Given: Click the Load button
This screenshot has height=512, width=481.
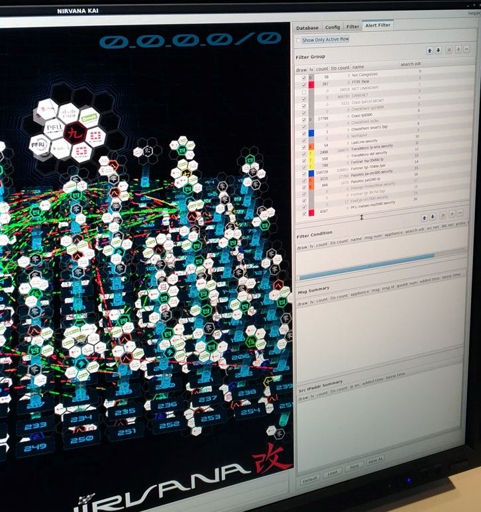Looking at the screenshot, I should pos(332,473).
